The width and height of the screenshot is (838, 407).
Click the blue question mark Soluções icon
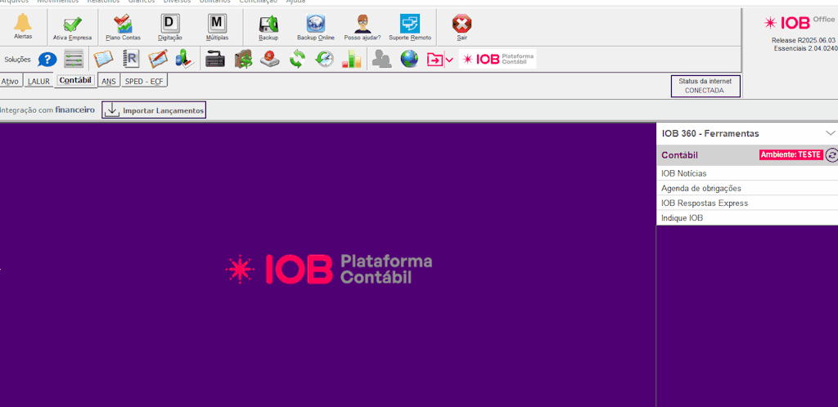click(x=47, y=60)
